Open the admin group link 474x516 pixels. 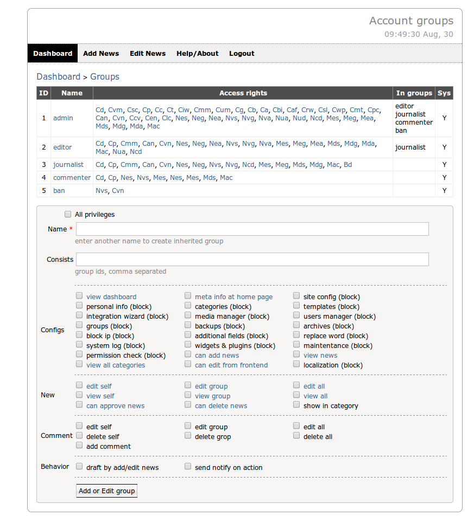63,118
